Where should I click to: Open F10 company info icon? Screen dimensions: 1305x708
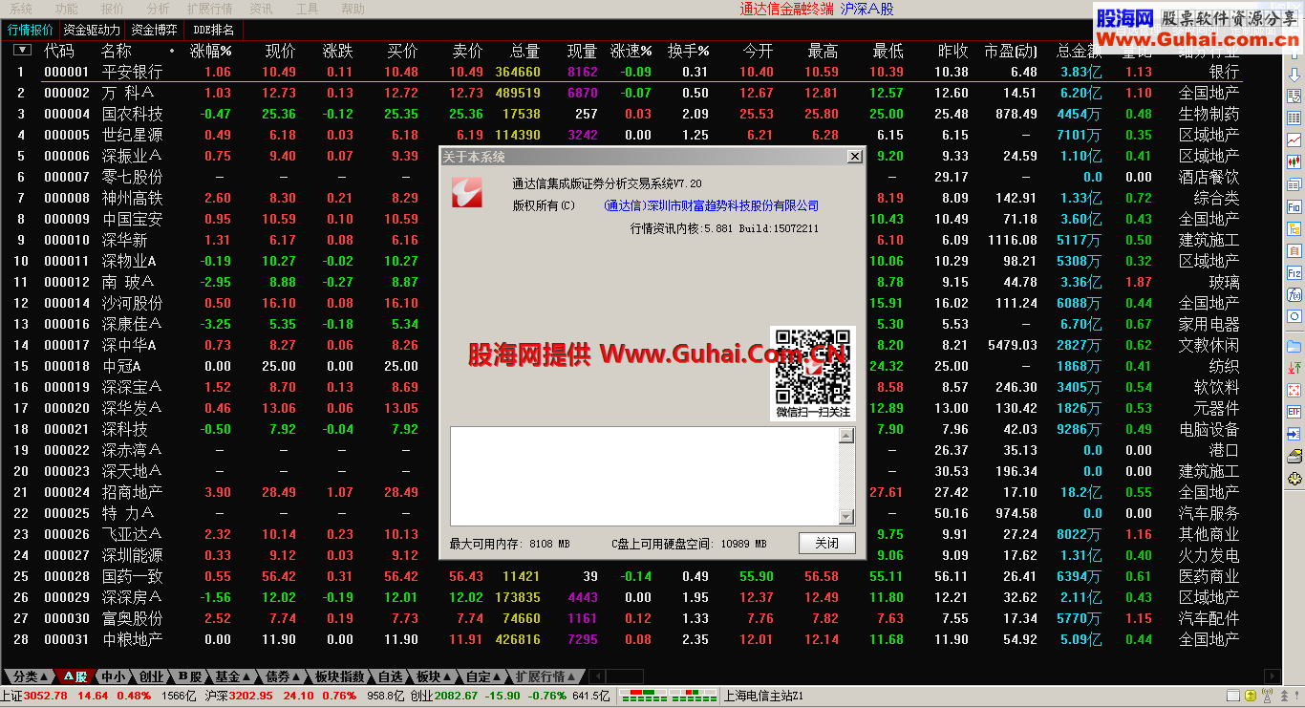(1294, 206)
